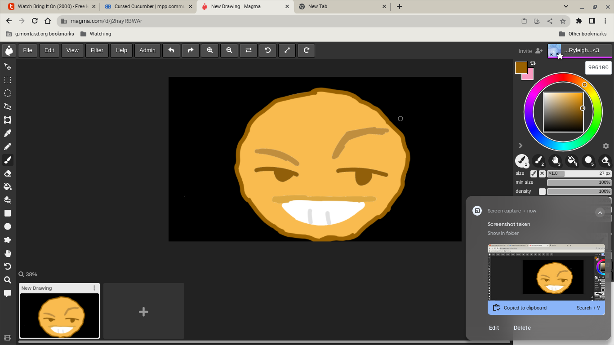
Task: Select the lasso brush tool below paint bucket
Action: [x=8, y=200]
